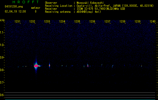Click the 1231 time axis label
Image resolution: width=158 pixels, height=100 pixels.
pyautogui.click(x=17, y=21)
